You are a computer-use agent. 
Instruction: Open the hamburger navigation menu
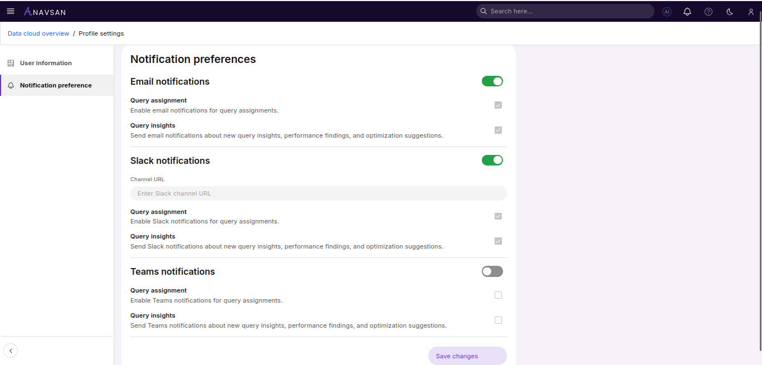pos(11,11)
